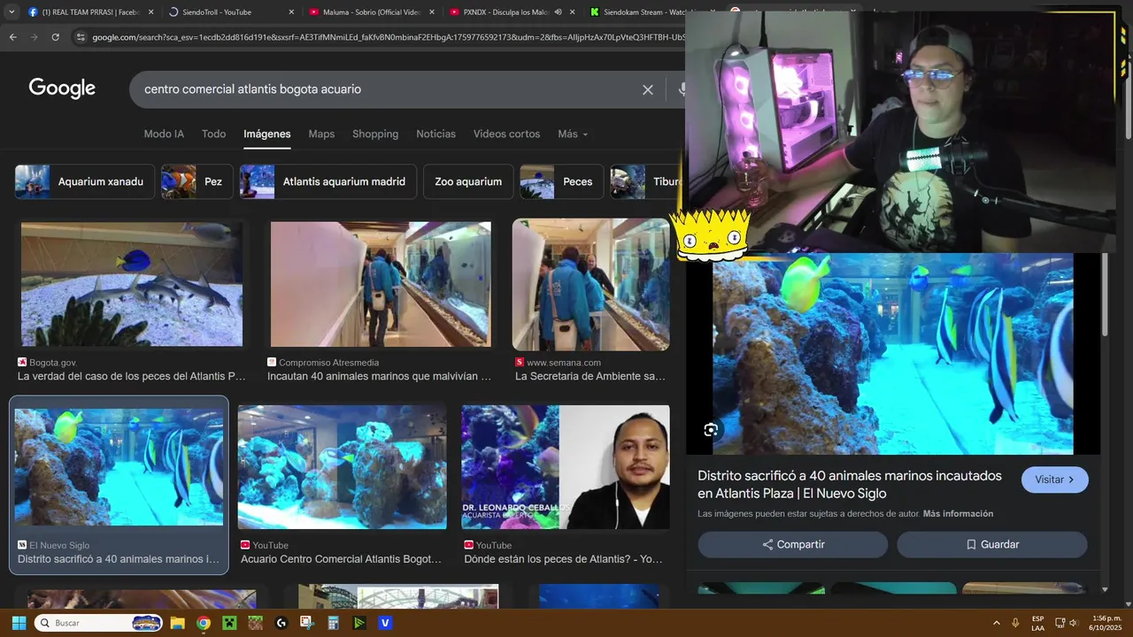1133x637 pixels.
Task: Open the Shopping tab
Action: (x=375, y=134)
